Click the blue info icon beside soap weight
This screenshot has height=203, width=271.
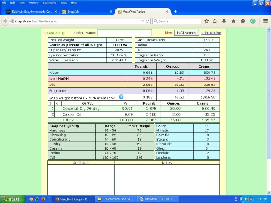pos(121,97)
